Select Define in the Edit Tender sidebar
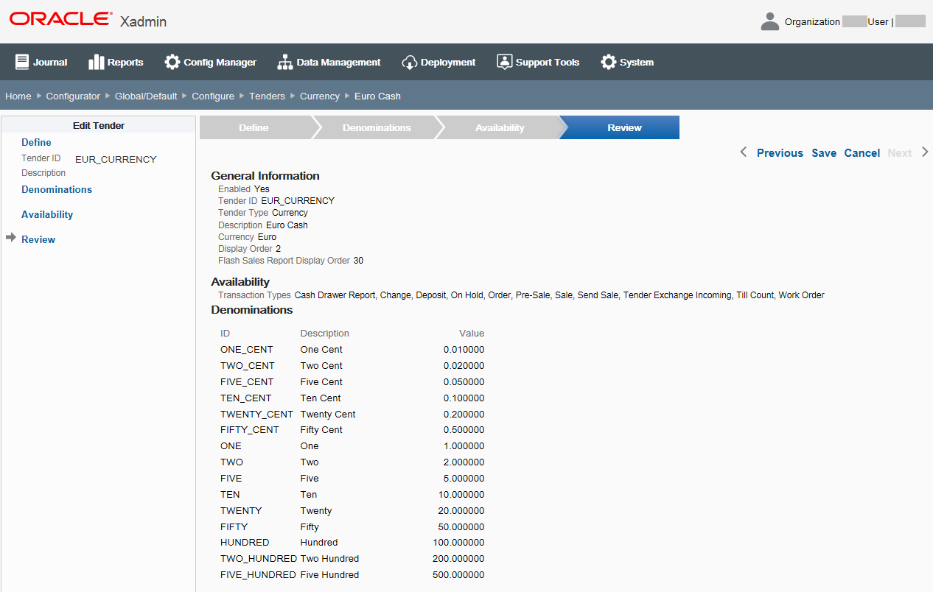The height and width of the screenshot is (592, 933). click(36, 142)
